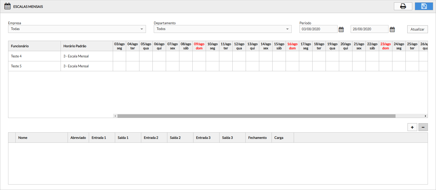436x190 pixels.
Task: Click the Escalas Mensais calendar icon
Action: [x=8, y=6]
